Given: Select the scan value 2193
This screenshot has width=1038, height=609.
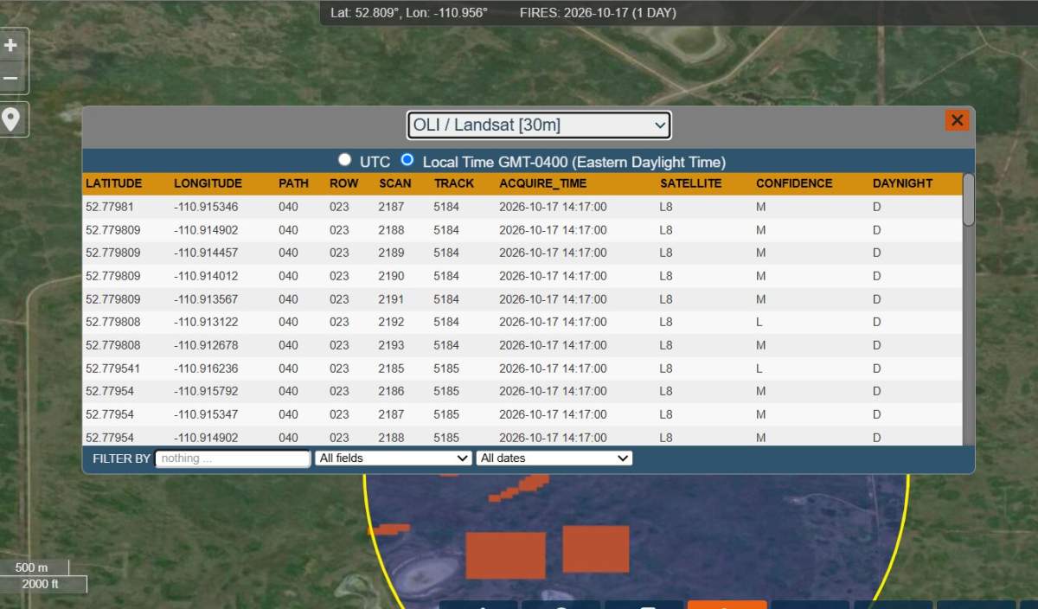Looking at the screenshot, I should tap(391, 345).
